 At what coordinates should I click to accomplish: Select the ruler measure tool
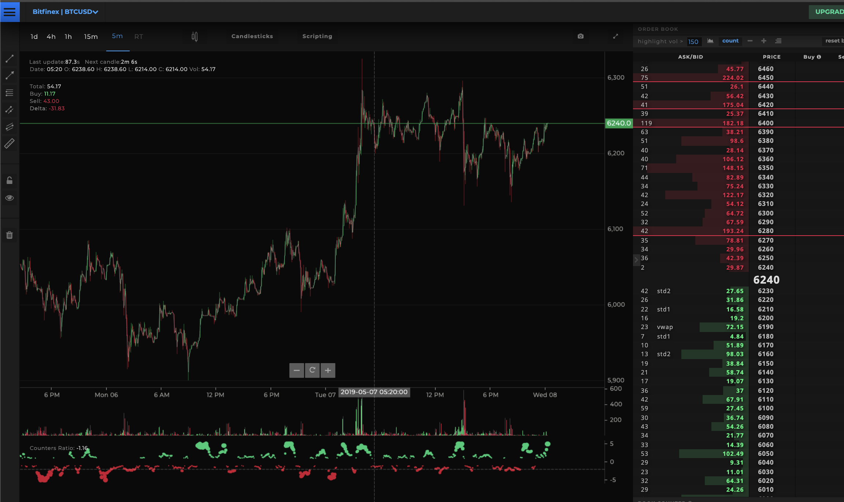10,143
